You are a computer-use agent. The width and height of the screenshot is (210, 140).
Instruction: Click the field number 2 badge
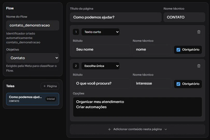click(76, 66)
